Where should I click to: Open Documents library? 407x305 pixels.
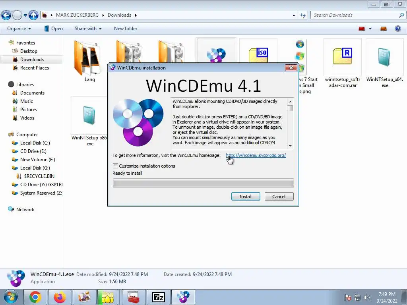32,93
